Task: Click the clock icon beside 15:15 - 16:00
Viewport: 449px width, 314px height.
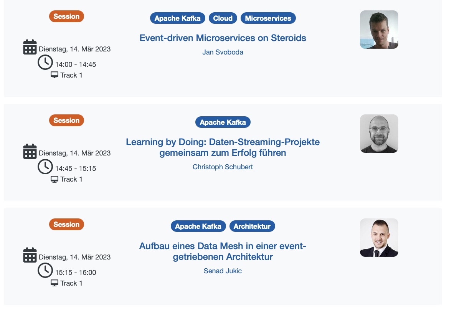Action: tap(45, 271)
